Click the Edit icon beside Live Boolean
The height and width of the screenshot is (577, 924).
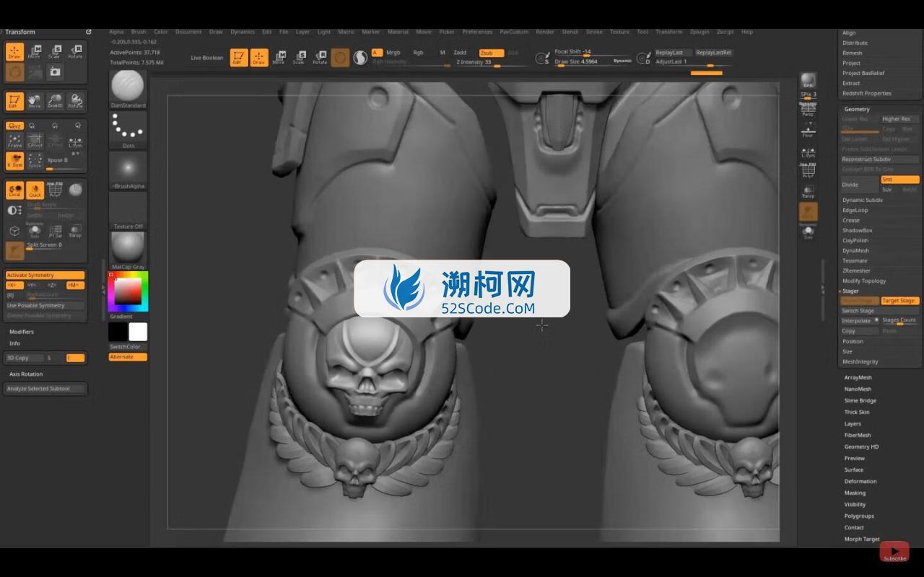click(x=238, y=58)
